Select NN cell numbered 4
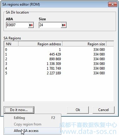119x135 pixels. (x=6, y=68)
